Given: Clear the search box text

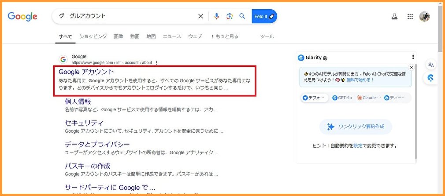Looking at the screenshot, I should pyautogui.click(x=200, y=16).
